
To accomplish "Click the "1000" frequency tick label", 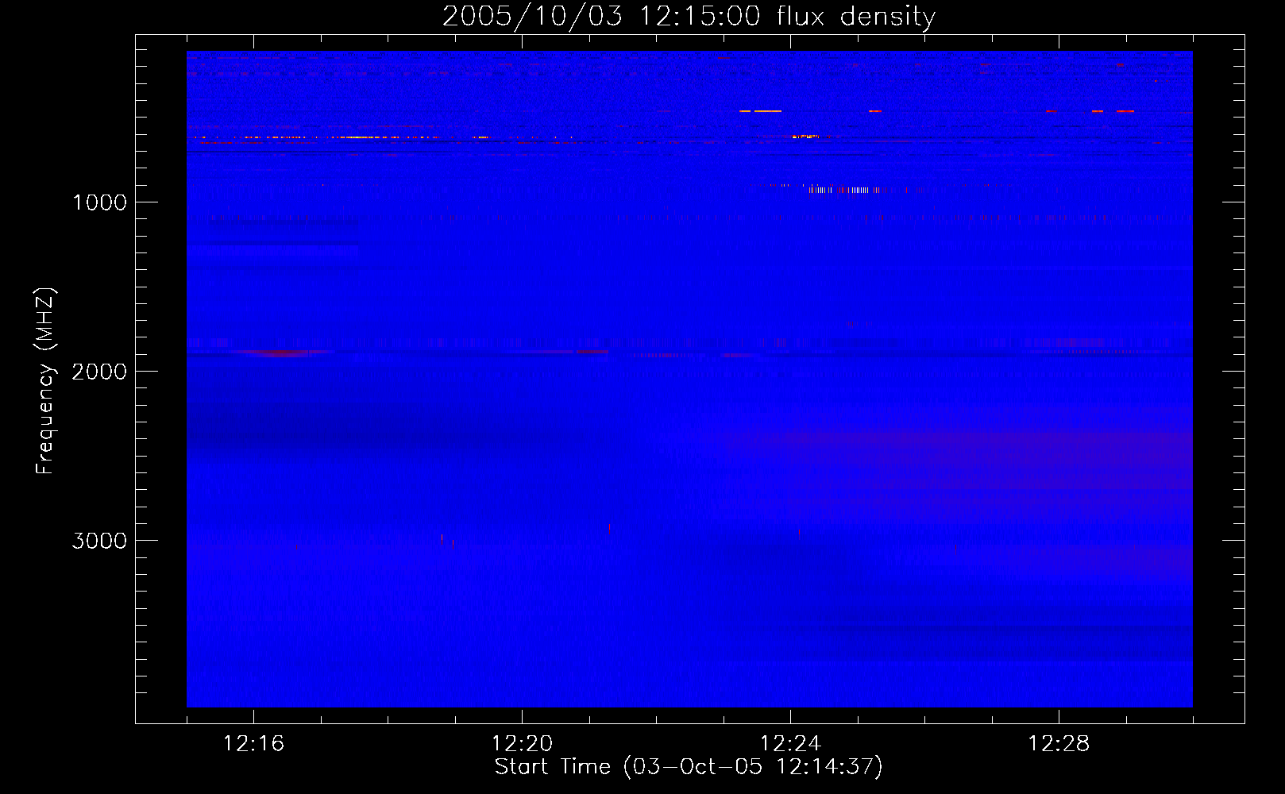I will coord(99,202).
